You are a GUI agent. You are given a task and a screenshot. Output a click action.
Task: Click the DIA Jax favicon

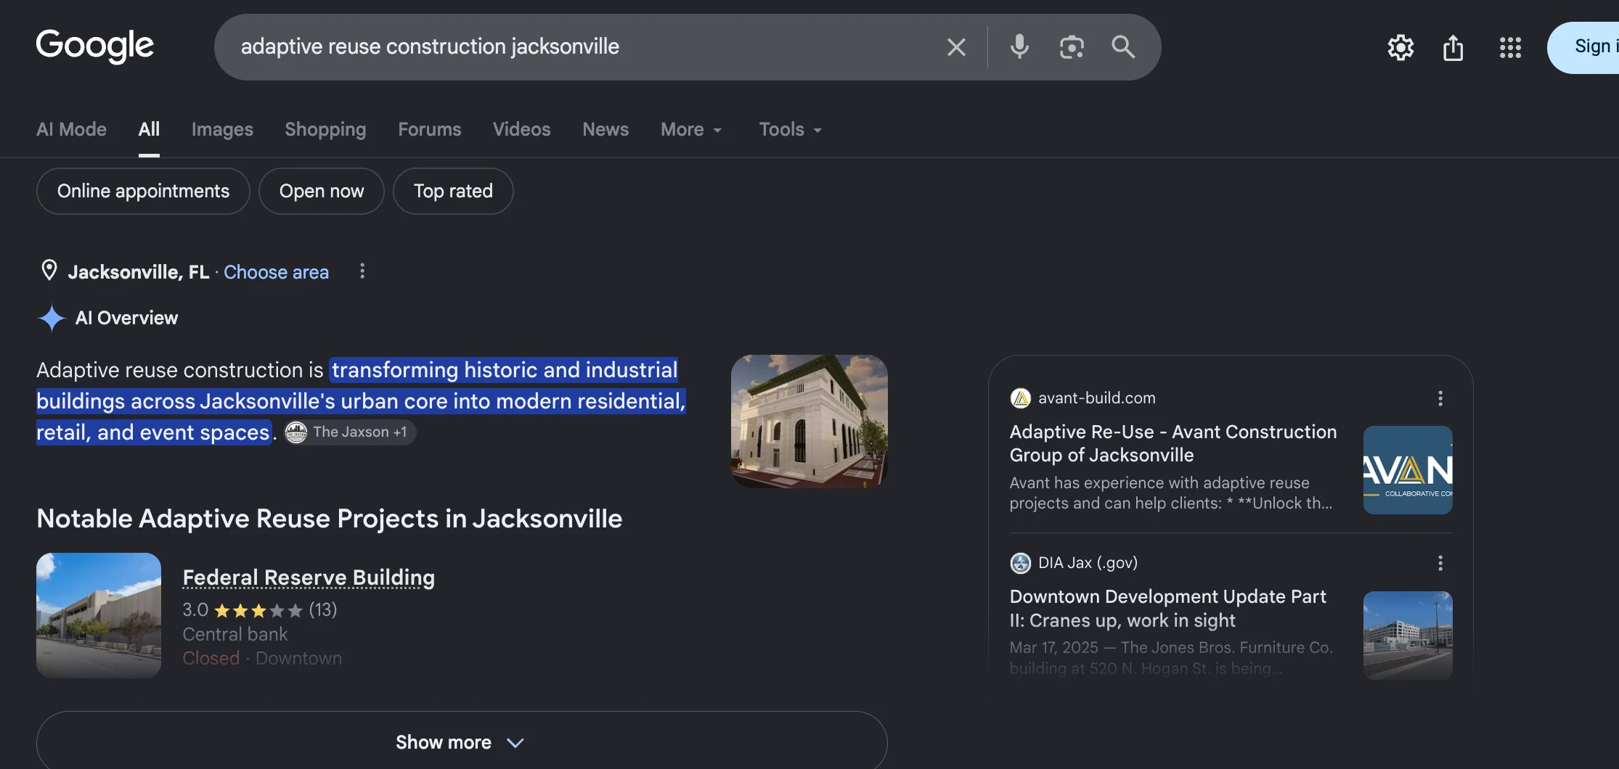[x=1020, y=563]
